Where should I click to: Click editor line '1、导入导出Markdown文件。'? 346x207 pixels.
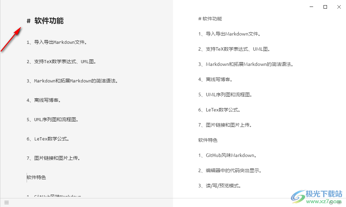(57, 42)
